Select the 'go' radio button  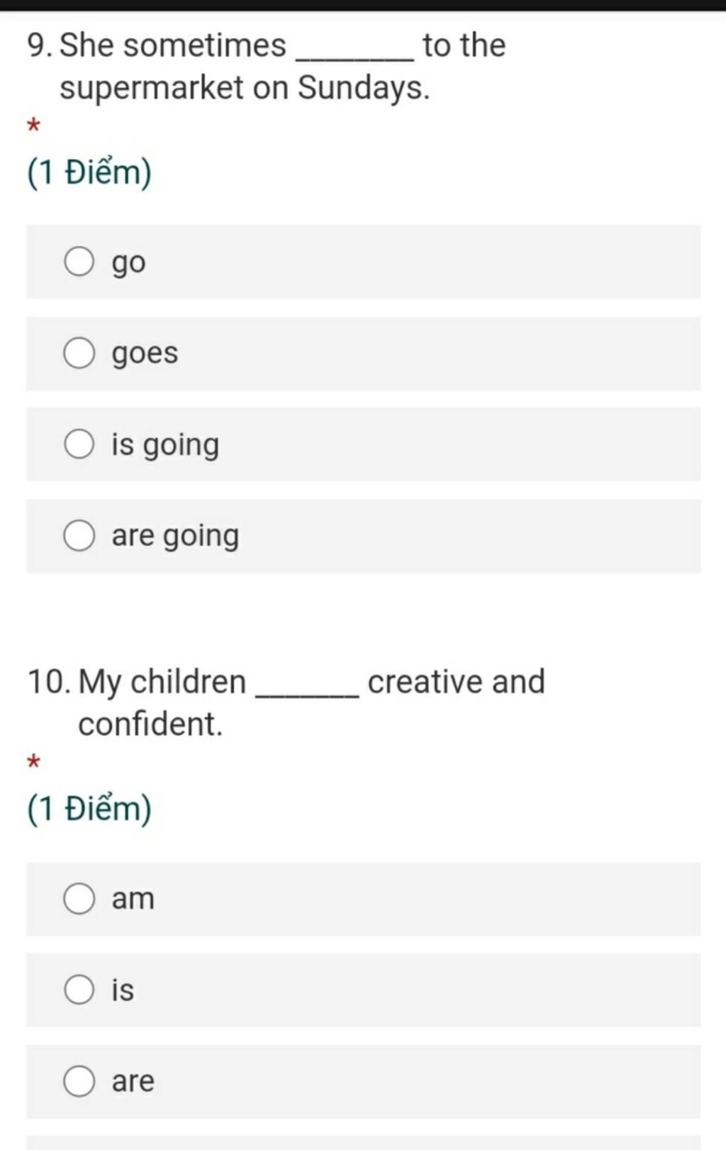(79, 261)
